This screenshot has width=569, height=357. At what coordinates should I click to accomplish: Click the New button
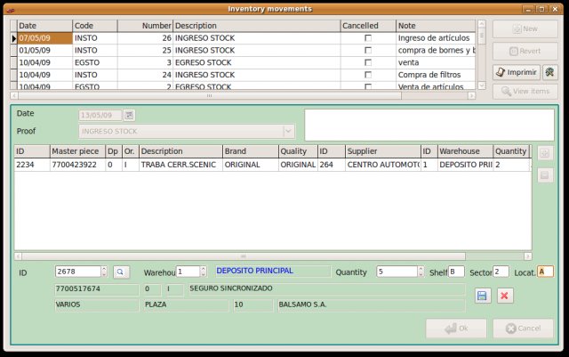(x=525, y=29)
